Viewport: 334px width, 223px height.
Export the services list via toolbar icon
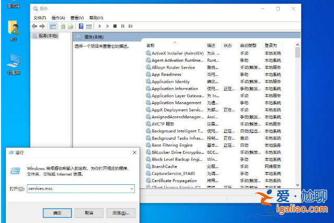[x=71, y=26]
